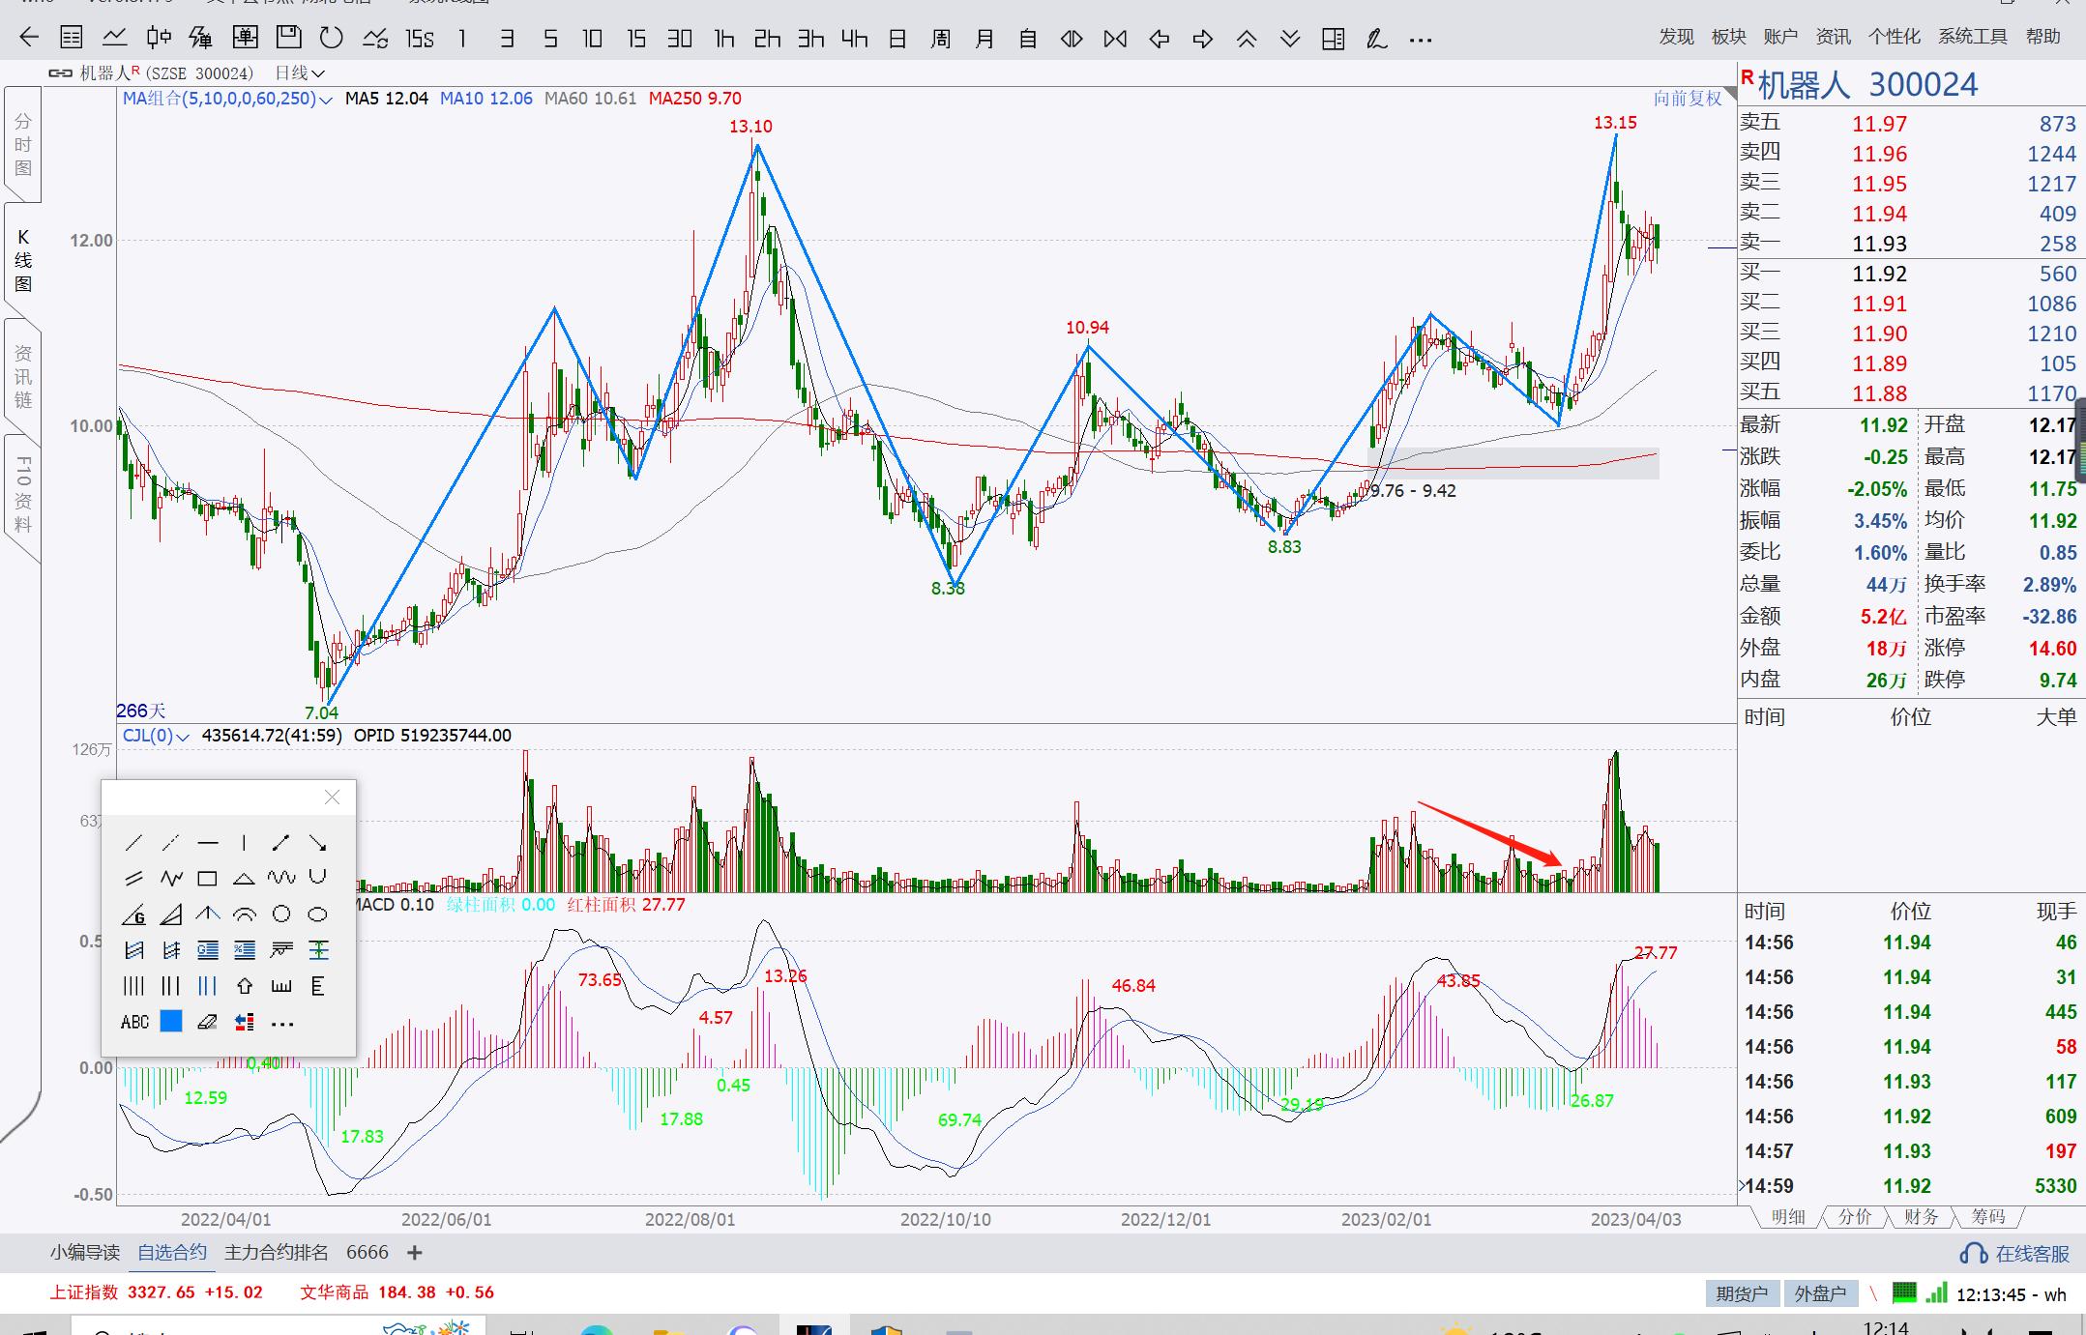This screenshot has width=2086, height=1335.
Task: Toggle the 向前复权 price adjustment
Action: 1687,99
